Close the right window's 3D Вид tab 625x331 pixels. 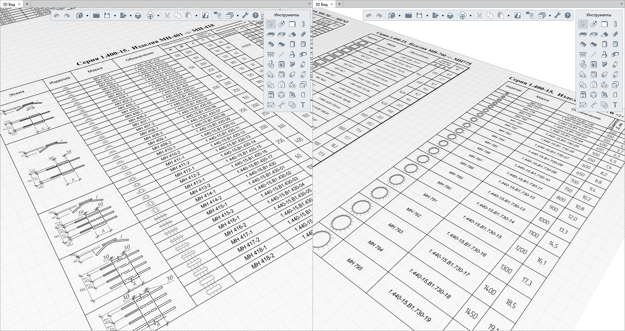pyautogui.click(x=332, y=4)
